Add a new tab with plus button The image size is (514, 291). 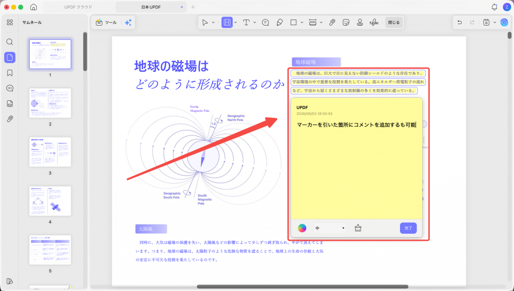coord(193,7)
